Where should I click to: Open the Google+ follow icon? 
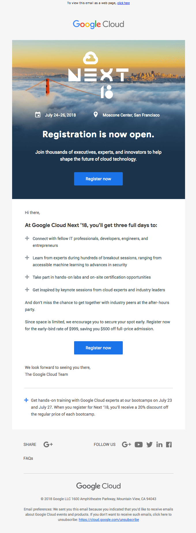pos(127,444)
